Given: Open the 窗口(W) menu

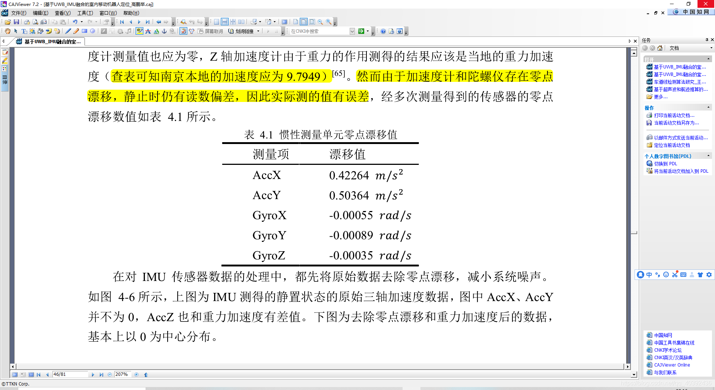Looking at the screenshot, I should coord(108,13).
